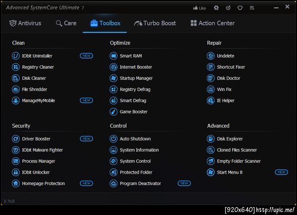Click the Like thumbs-up button
This screenshot has height=215, width=297.
point(199,8)
